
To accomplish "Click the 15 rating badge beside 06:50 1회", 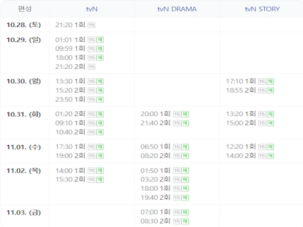I will pyautogui.click(x=176, y=147).
